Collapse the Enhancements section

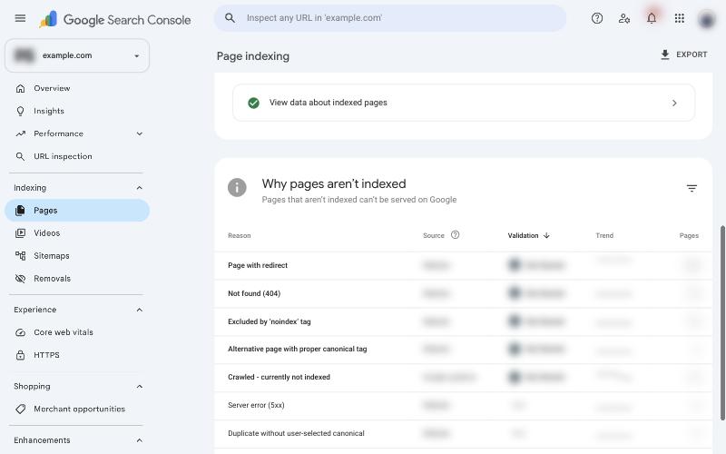pyautogui.click(x=140, y=440)
